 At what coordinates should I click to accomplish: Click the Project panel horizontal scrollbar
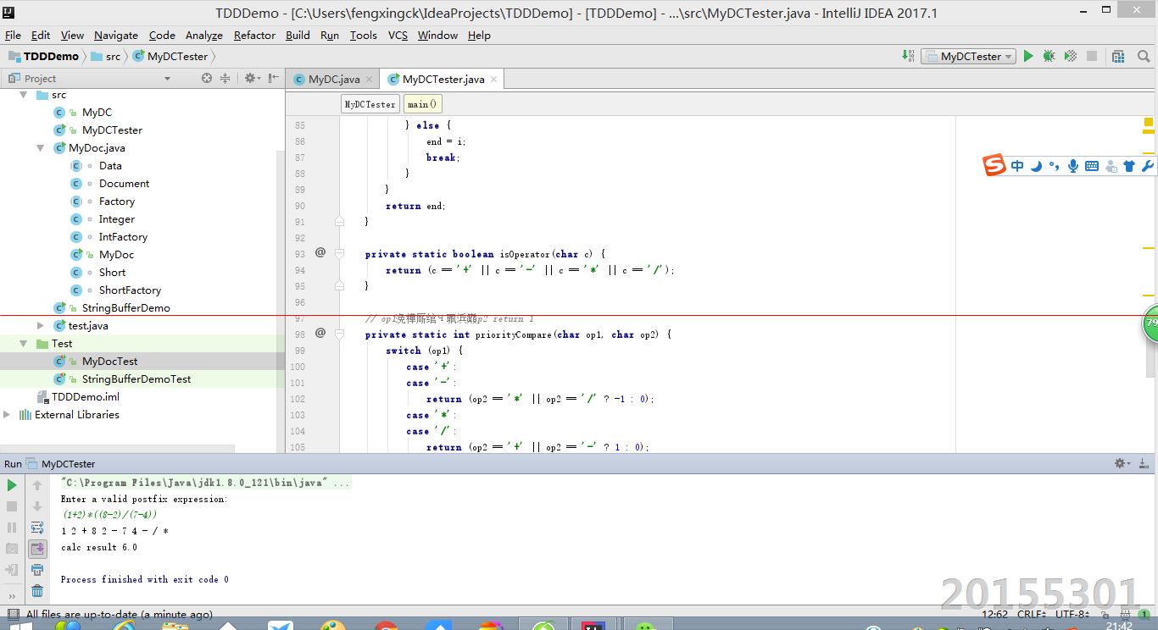click(x=117, y=448)
